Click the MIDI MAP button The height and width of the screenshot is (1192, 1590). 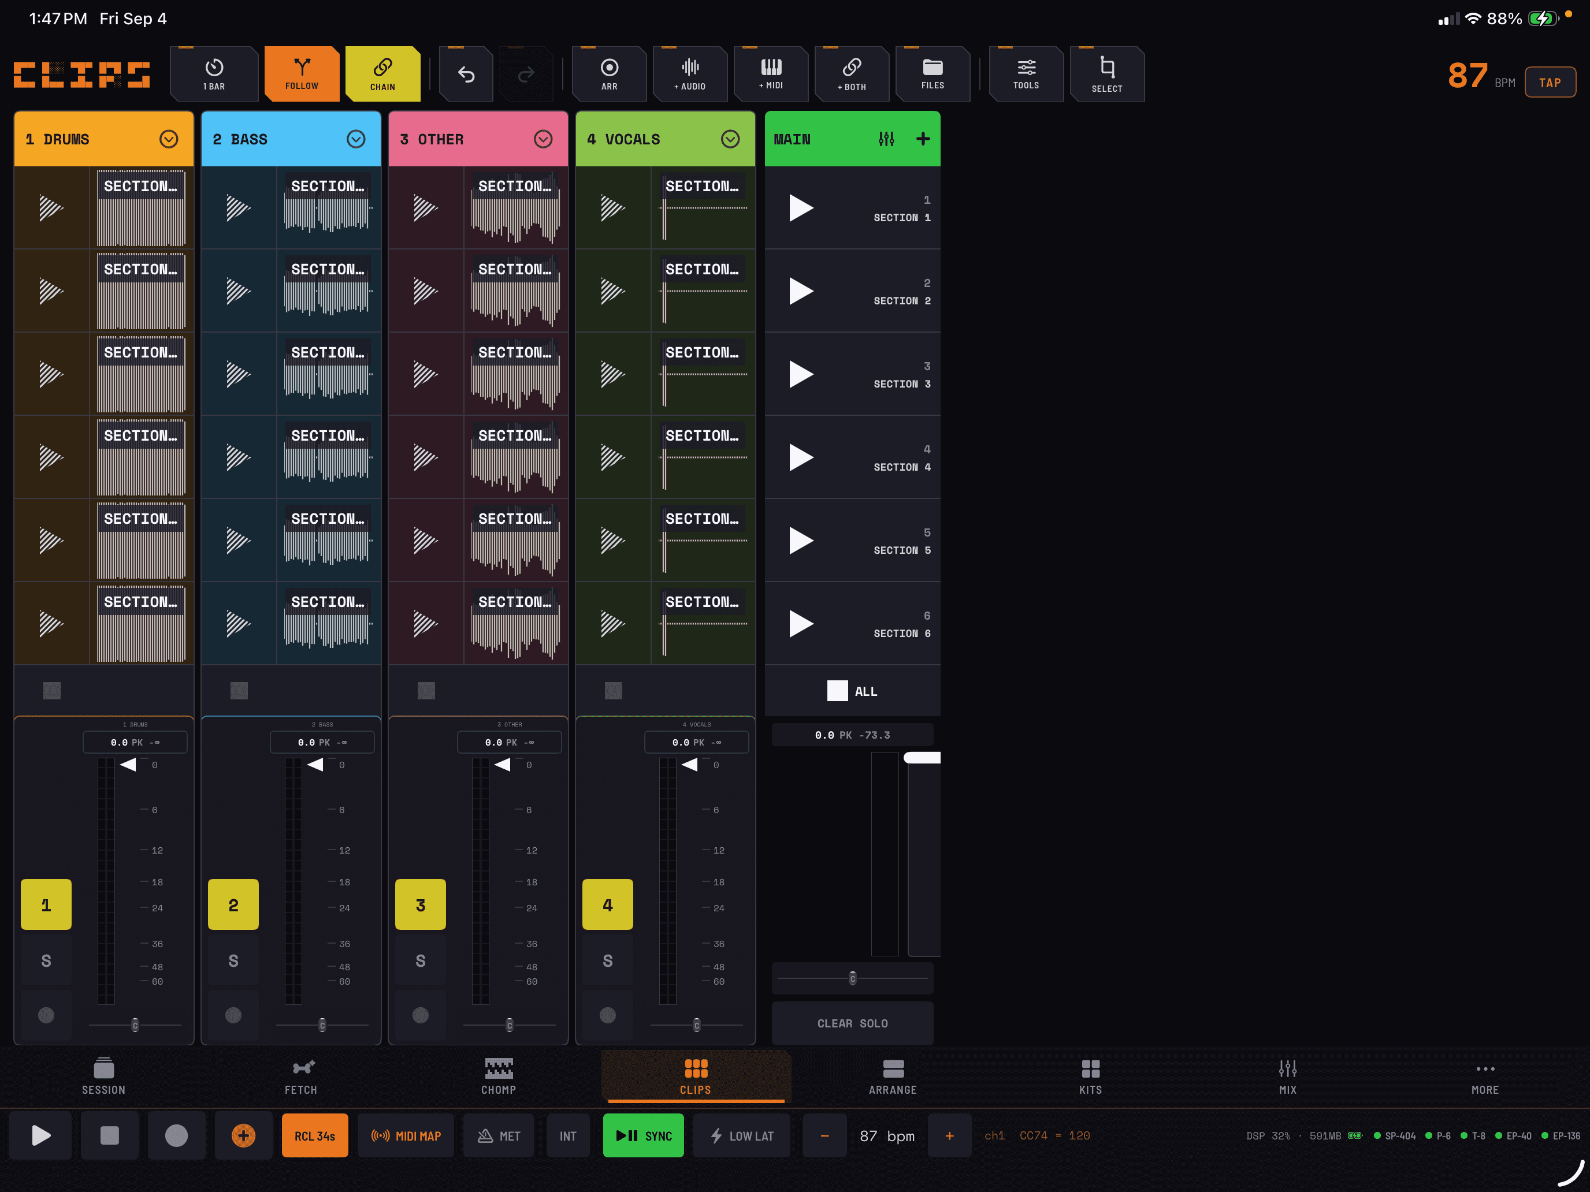click(x=406, y=1136)
